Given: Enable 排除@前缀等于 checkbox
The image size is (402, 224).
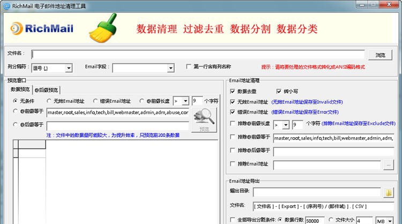Looking at the screenshot, I should pyautogui.click(x=233, y=137).
